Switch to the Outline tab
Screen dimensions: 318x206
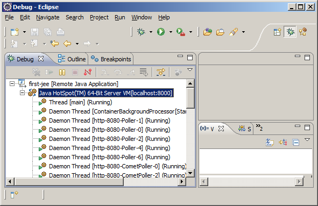pyautogui.click(x=72, y=59)
